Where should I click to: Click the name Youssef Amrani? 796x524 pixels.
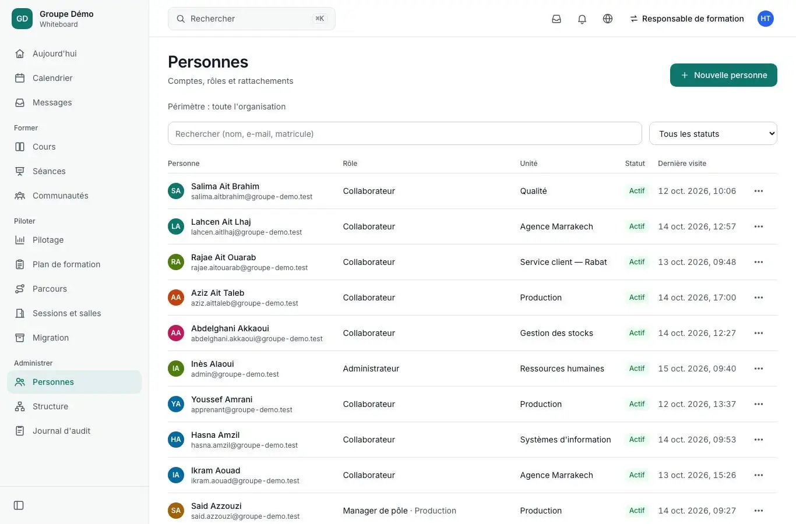[222, 399]
